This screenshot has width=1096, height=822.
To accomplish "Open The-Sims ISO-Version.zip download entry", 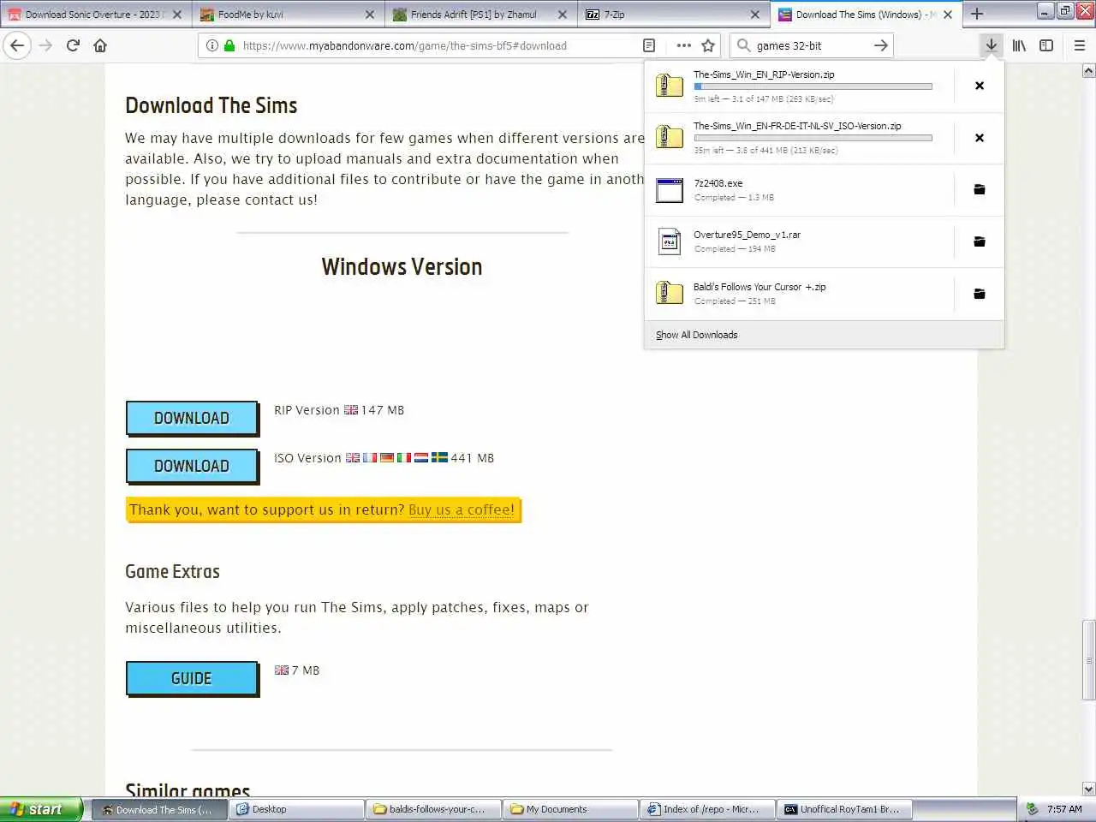I will (801, 138).
